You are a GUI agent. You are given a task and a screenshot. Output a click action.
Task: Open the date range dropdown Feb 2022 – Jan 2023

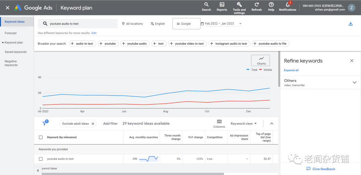coord(221,24)
